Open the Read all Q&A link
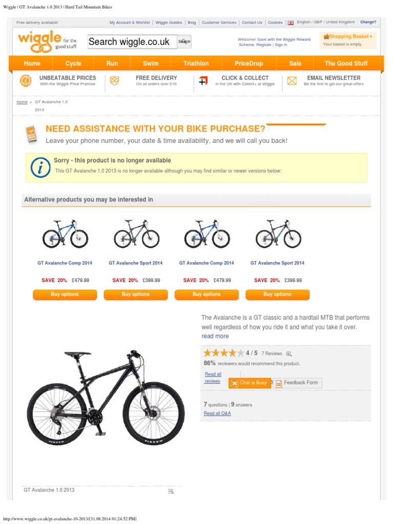The height and width of the screenshot is (524, 393). point(217,413)
